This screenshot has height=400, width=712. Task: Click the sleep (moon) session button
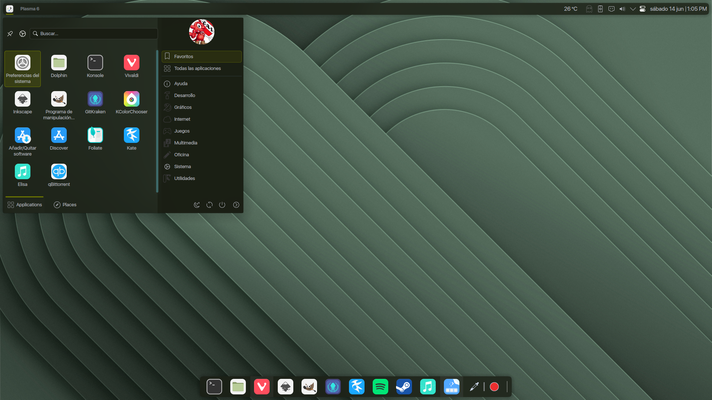coord(197,205)
